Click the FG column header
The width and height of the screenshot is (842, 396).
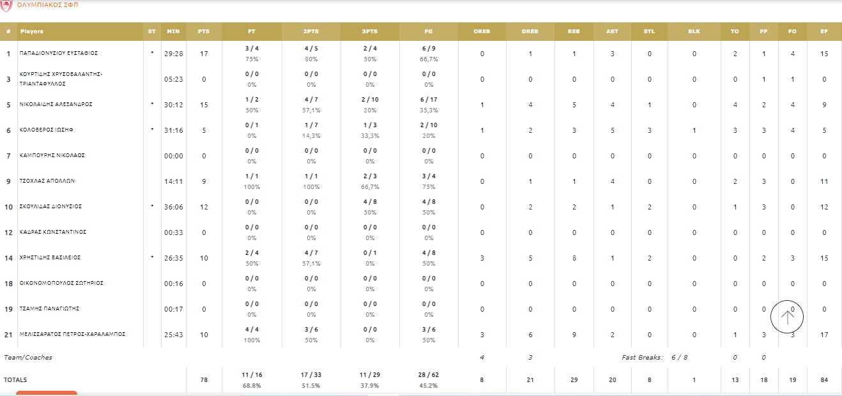(428, 31)
